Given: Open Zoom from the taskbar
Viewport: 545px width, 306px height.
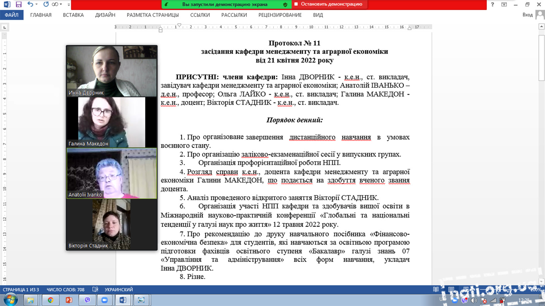Looking at the screenshot, I should click(104, 300).
